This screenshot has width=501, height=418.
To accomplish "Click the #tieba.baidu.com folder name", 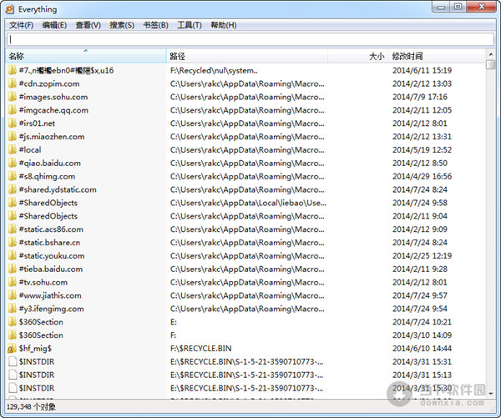I will [51, 269].
